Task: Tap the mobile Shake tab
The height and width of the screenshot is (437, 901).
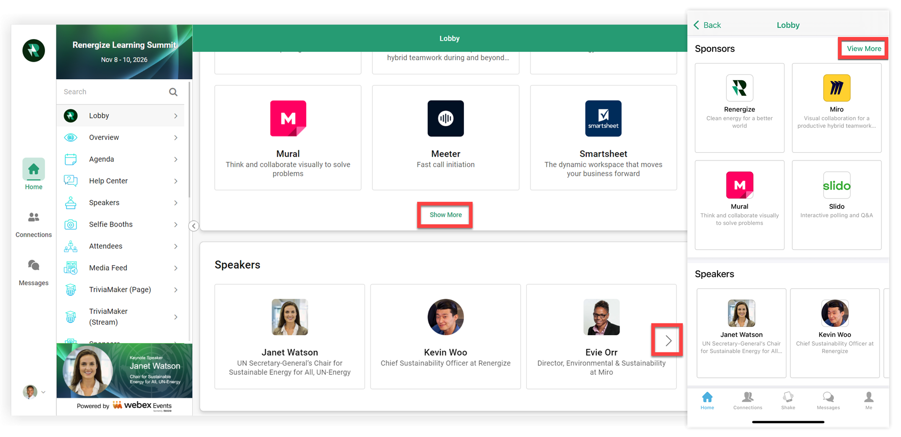Action: (x=788, y=401)
